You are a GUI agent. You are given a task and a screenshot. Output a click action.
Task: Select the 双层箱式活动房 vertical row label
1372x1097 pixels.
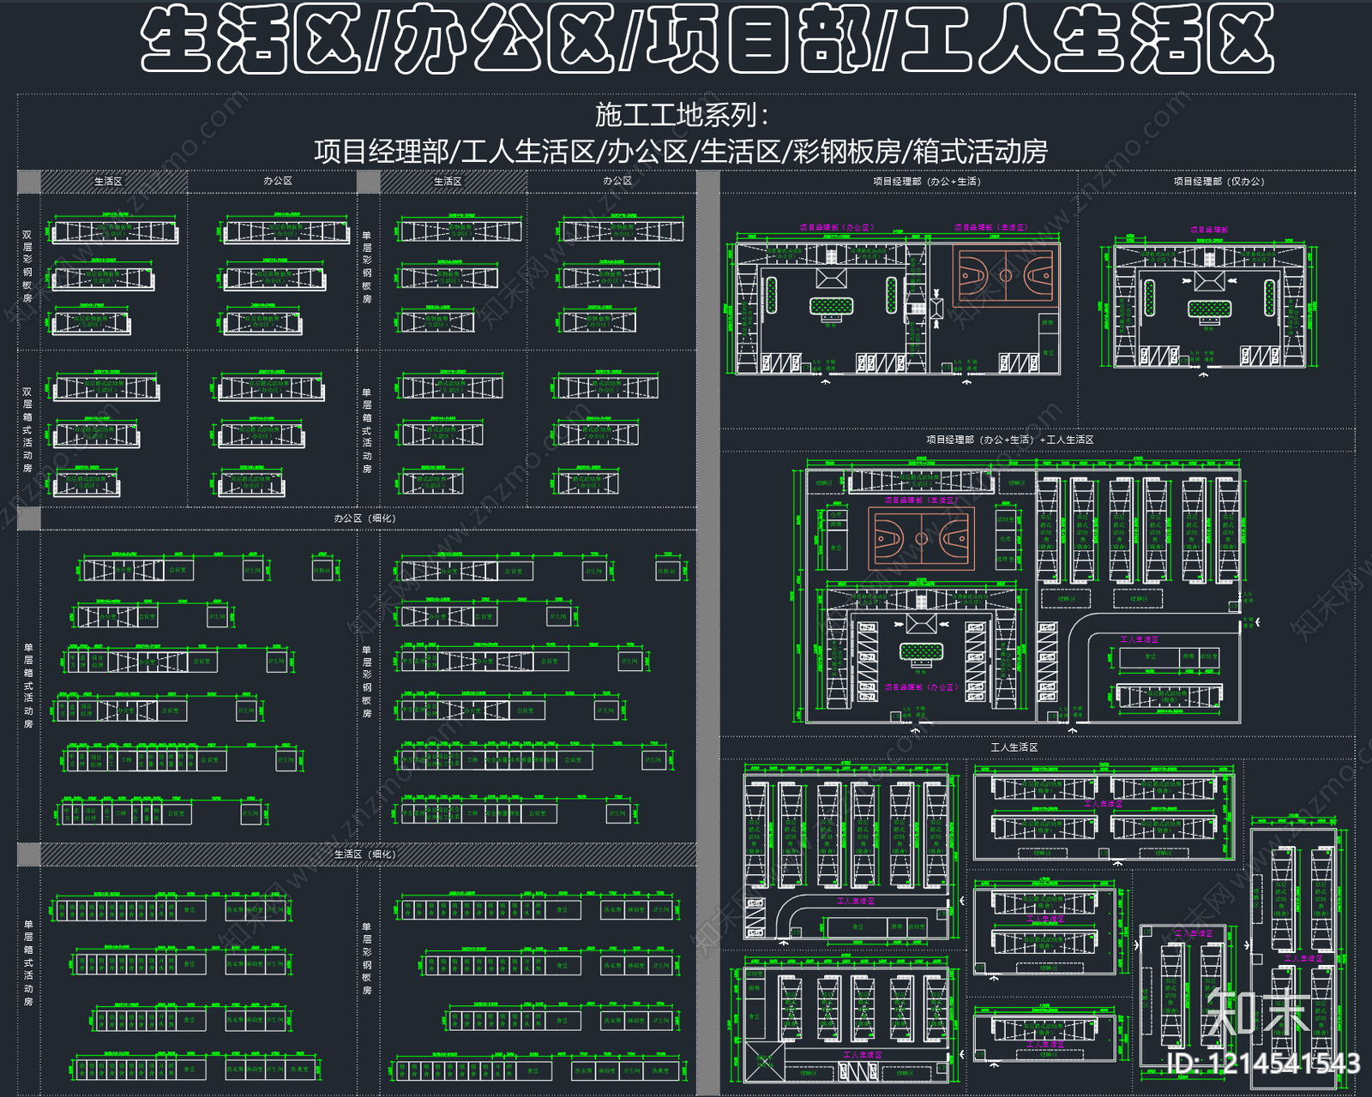coord(27,429)
